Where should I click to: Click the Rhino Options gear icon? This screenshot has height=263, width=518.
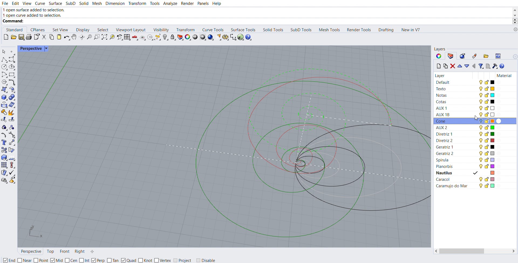(x=226, y=37)
